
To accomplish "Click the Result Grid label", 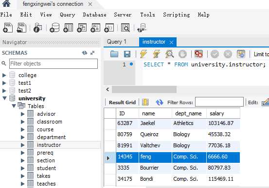I will tap(122, 102).
